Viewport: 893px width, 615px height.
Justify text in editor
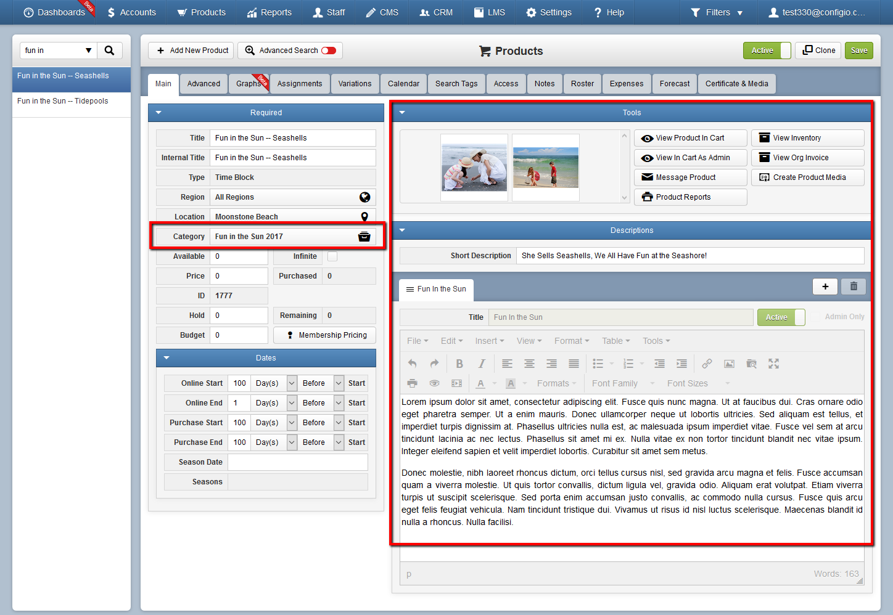tap(574, 364)
